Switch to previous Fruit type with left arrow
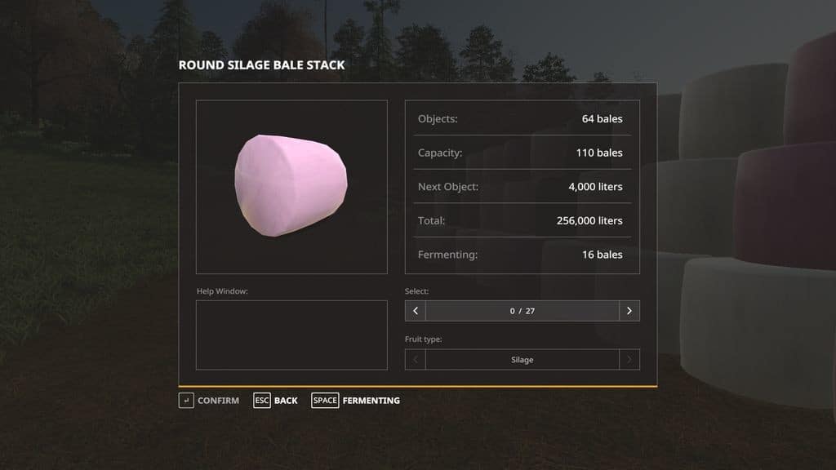The image size is (836, 470). coord(416,360)
